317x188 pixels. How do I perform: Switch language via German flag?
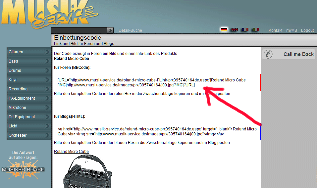click(224, 30)
